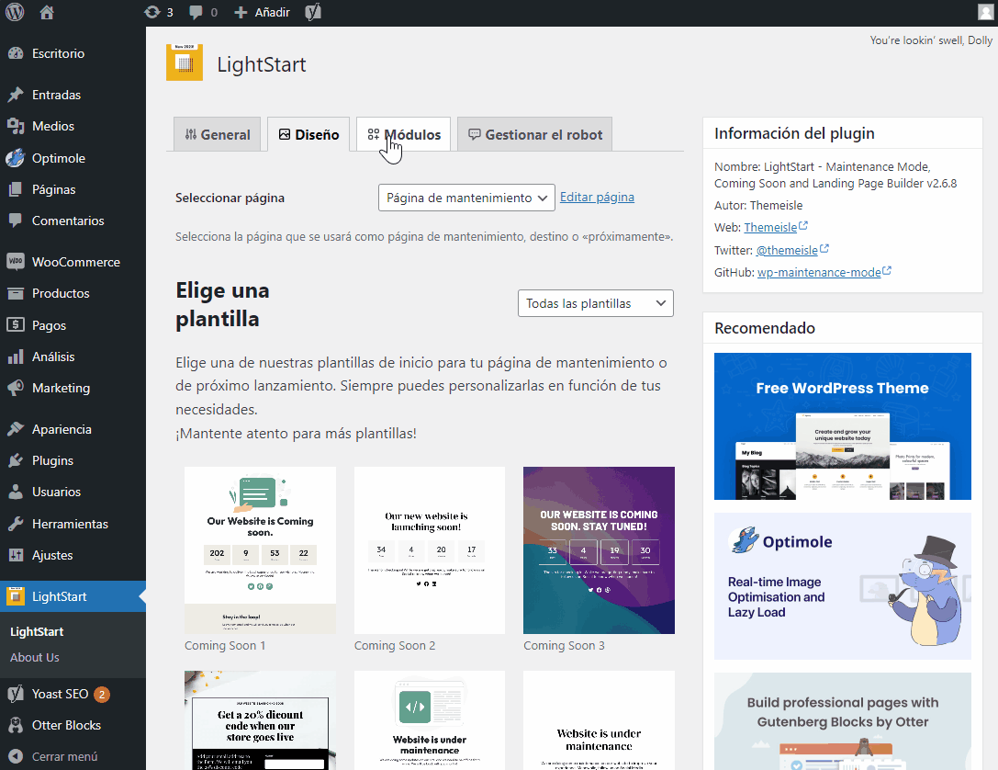Image resolution: width=998 pixels, height=770 pixels.
Task: Open Entradas in the sidebar
Action: [x=56, y=95]
